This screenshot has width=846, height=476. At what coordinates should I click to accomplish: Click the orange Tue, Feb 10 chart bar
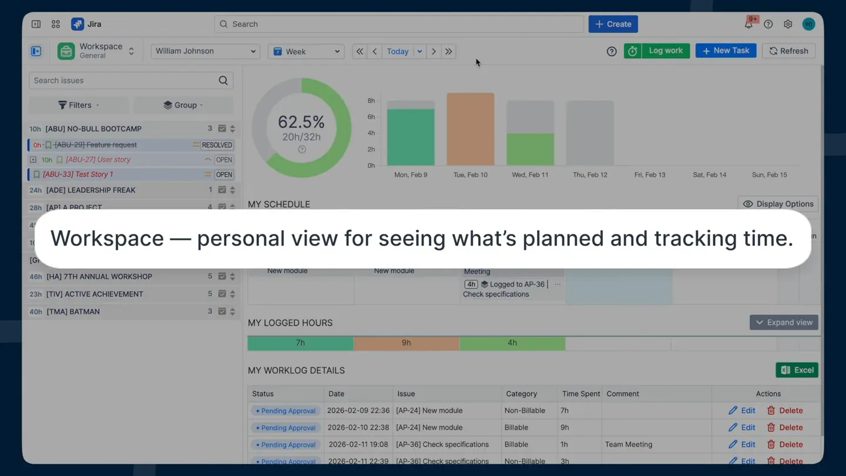pos(471,129)
